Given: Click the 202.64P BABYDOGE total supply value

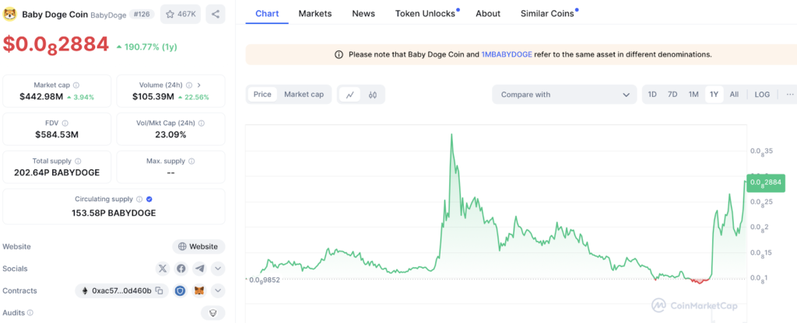Looking at the screenshot, I should 56,172.
